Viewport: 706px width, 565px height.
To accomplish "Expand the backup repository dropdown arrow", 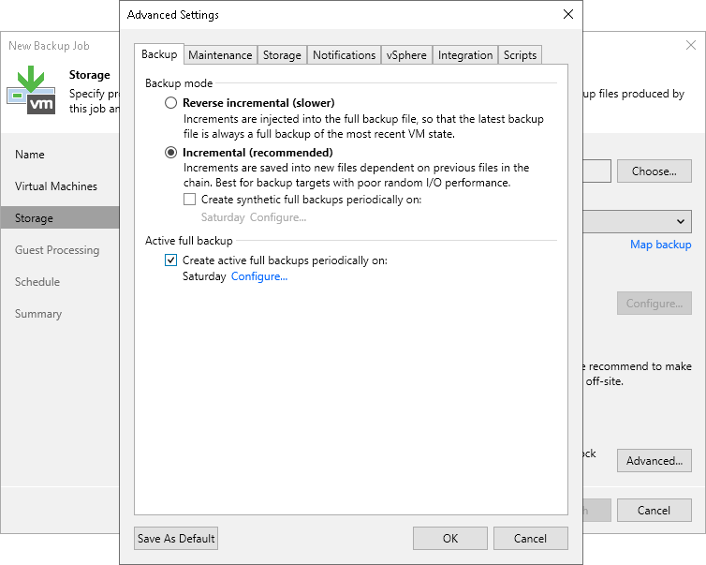I will click(681, 221).
